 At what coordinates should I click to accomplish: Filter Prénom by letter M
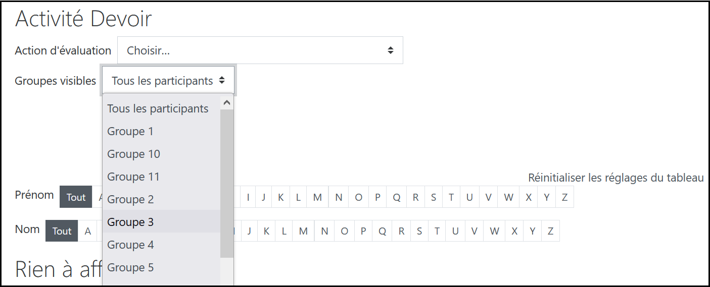(317, 197)
